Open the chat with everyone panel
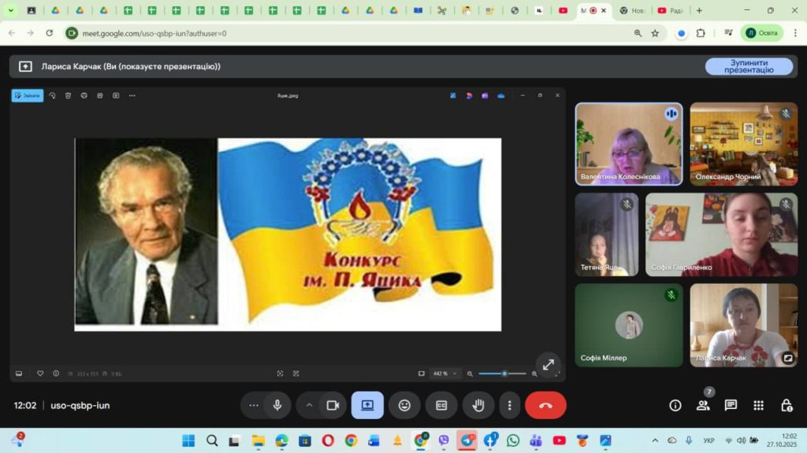This screenshot has height=453, width=807. pos(731,405)
